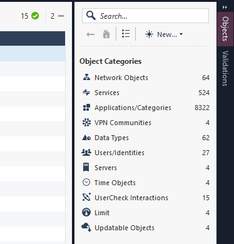The image size is (234, 244).
Task: Expand the New... dropdown menu
Action: point(164,34)
